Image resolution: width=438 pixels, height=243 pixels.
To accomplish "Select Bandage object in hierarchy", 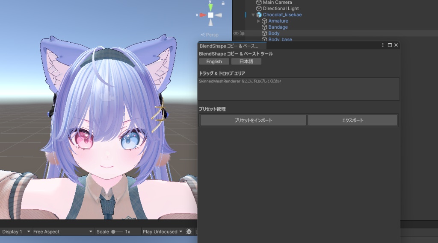I will coord(278,27).
